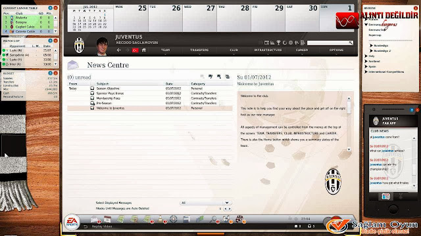421x236 pixels.
Task: Click the circular refresh icon in header toolbar
Action: pyautogui.click(x=285, y=43)
